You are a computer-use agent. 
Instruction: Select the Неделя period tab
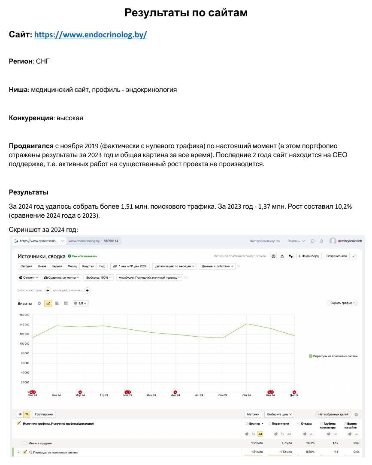tap(57, 266)
